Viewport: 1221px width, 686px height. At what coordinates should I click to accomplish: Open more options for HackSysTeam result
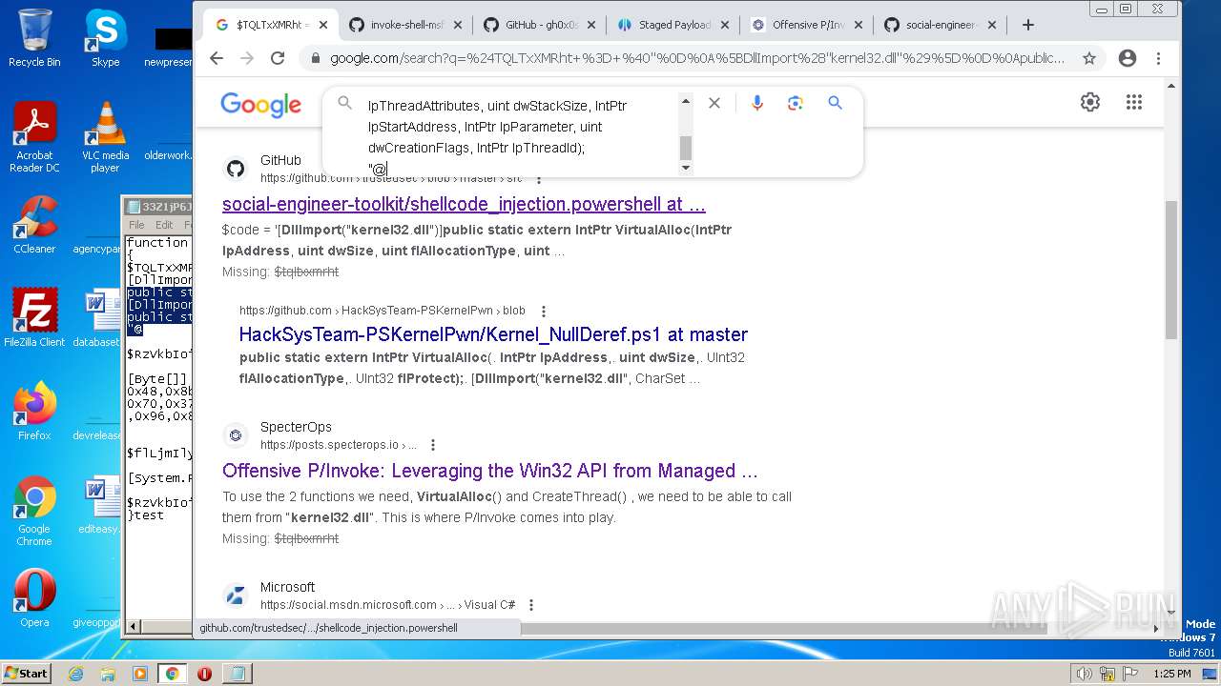pyautogui.click(x=544, y=311)
